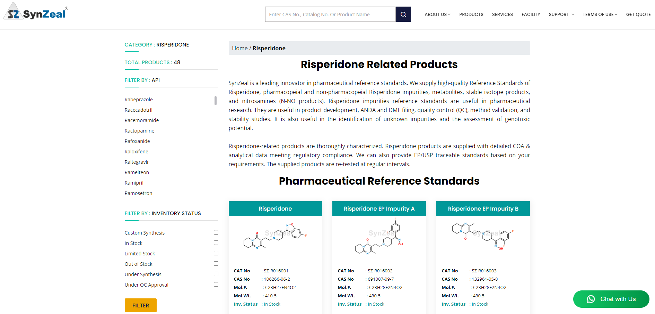Select Ramosetron in API list
Viewport: 655px width, 314px height.
click(x=138, y=193)
